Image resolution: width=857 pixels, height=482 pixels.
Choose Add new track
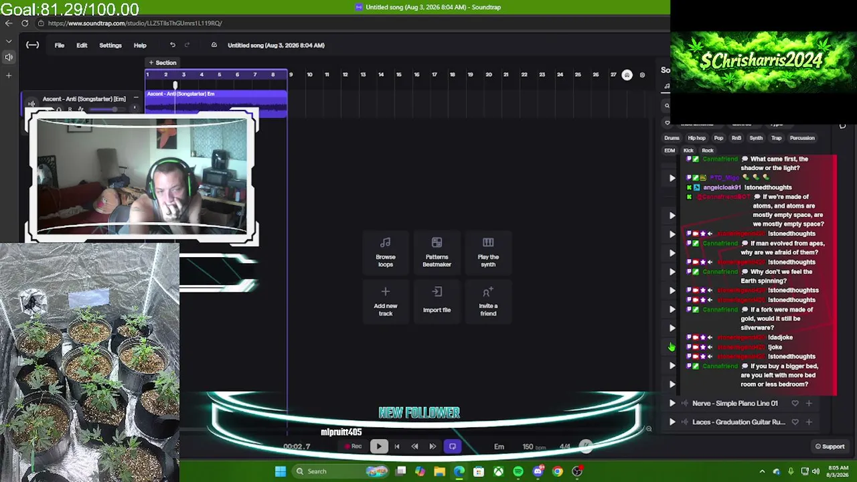(x=386, y=301)
